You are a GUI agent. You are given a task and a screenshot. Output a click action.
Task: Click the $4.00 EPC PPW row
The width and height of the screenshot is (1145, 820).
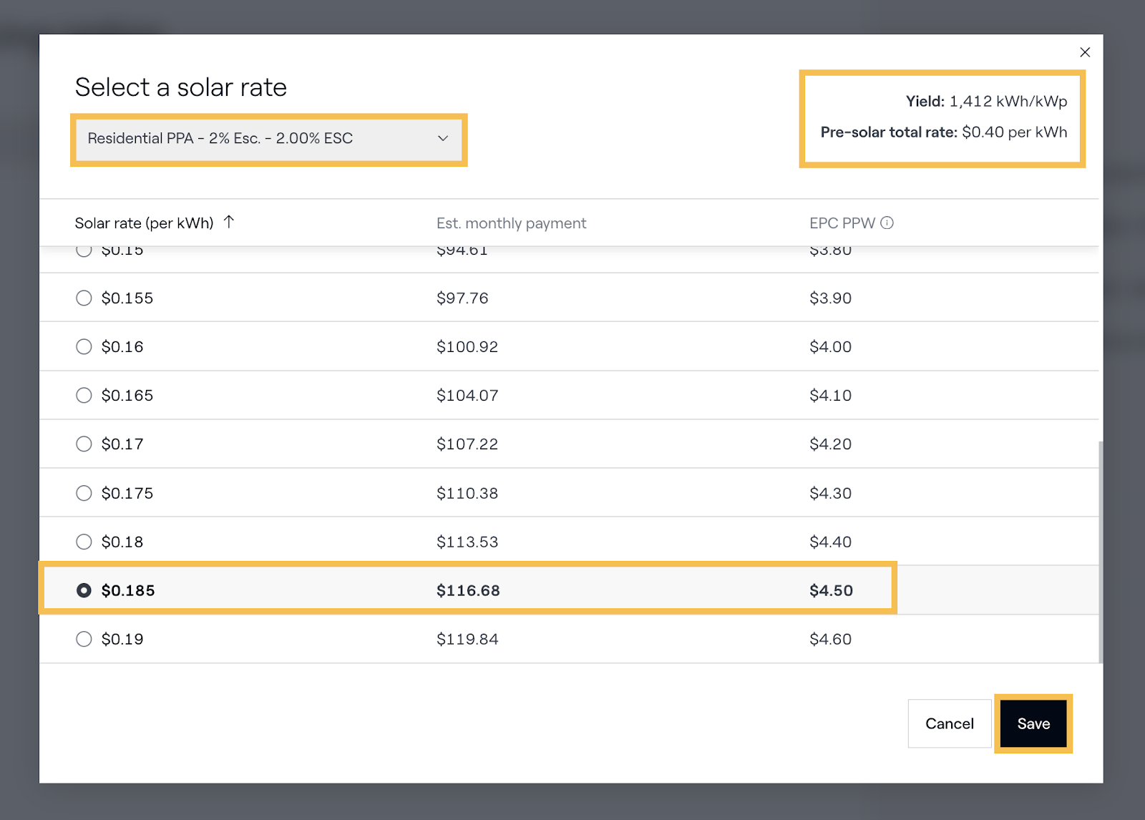pyautogui.click(x=830, y=347)
